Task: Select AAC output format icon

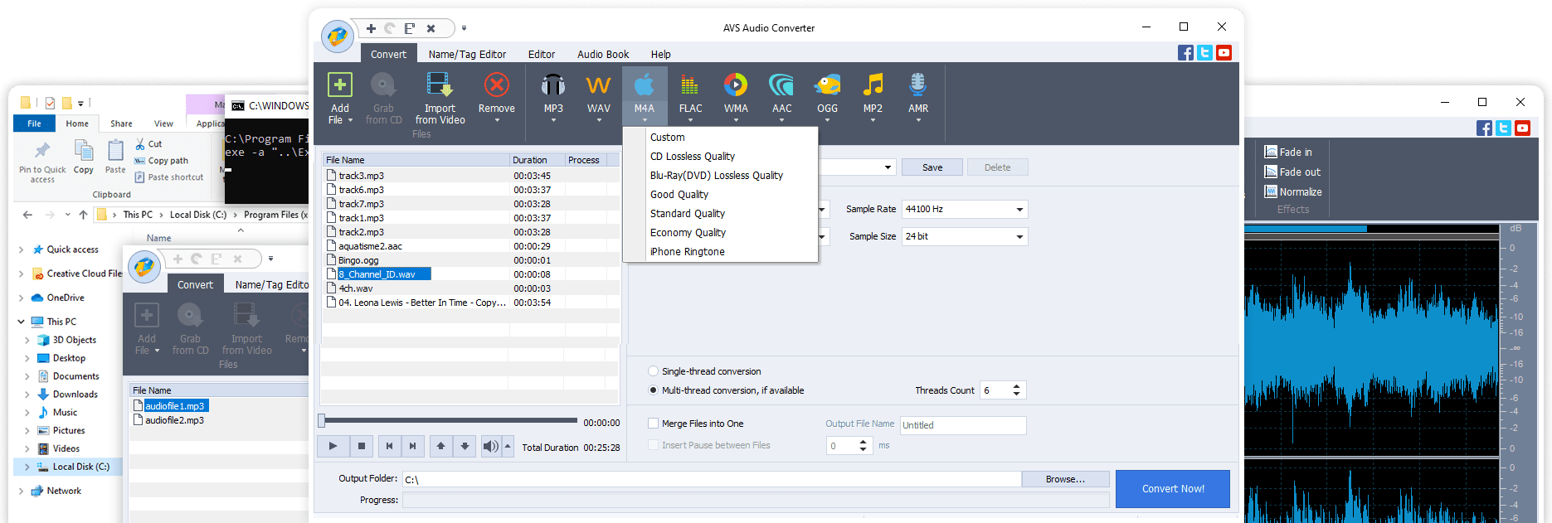Action: tap(781, 85)
